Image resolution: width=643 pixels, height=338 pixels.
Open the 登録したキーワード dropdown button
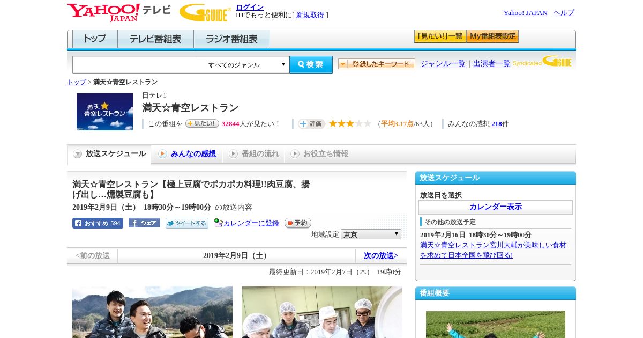377,64
